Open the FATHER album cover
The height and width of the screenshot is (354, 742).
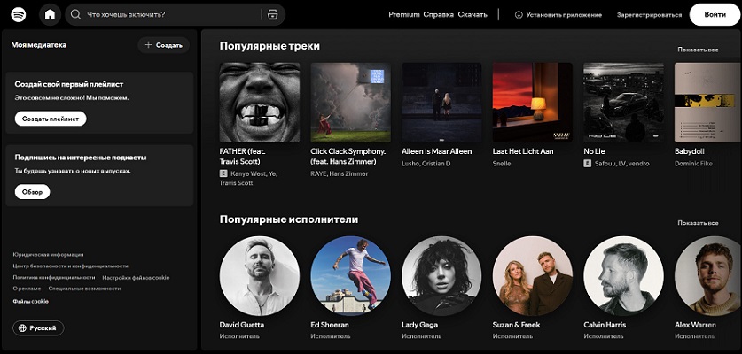pyautogui.click(x=260, y=103)
